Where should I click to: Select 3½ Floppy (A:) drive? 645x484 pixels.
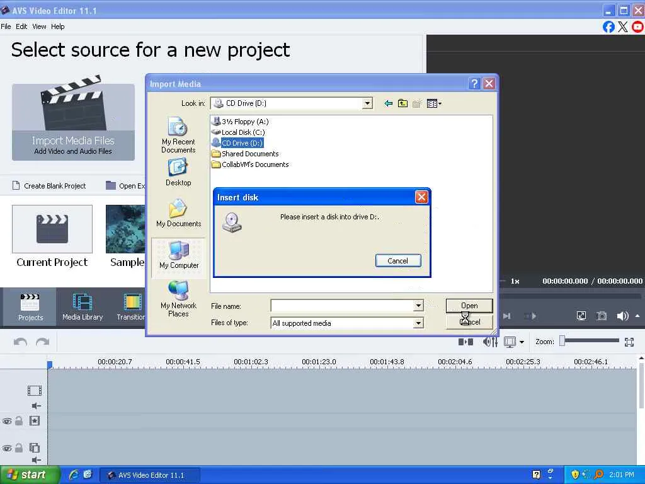coord(240,122)
